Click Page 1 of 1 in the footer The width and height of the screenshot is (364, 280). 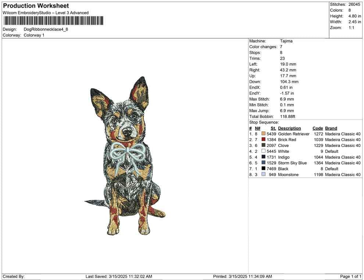point(350,276)
